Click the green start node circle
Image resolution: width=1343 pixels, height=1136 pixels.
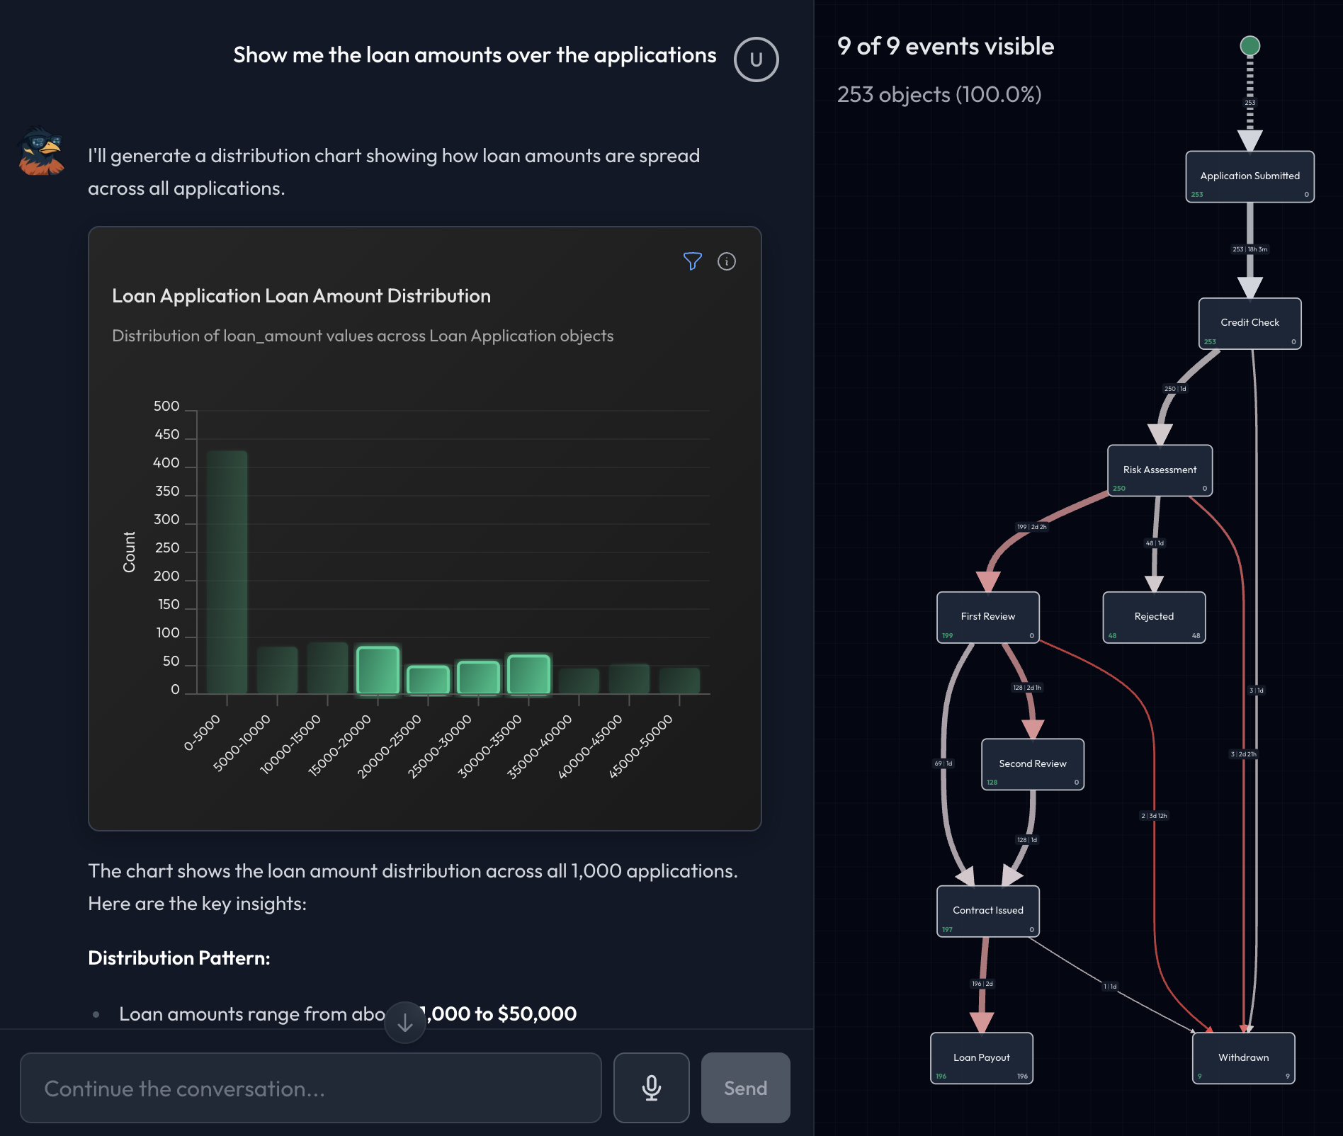coord(1249,46)
